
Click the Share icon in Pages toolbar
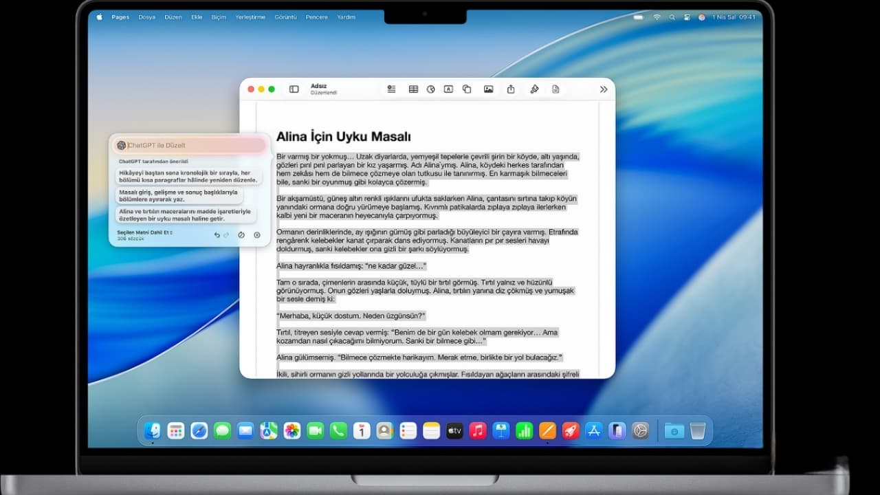coord(511,89)
